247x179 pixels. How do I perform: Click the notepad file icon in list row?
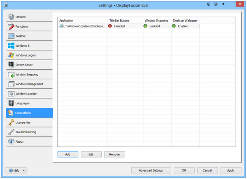coord(61,26)
